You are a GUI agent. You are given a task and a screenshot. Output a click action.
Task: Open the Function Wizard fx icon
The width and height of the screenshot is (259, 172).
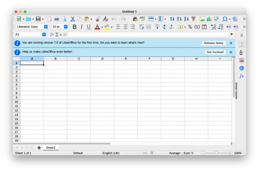52,34
